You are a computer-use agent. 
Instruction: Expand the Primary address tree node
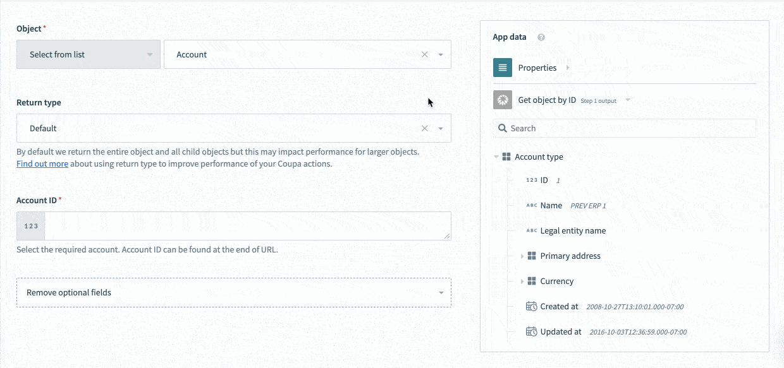click(x=522, y=256)
